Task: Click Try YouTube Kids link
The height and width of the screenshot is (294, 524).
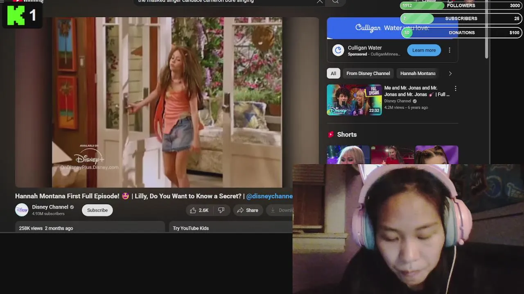Action: [191, 228]
